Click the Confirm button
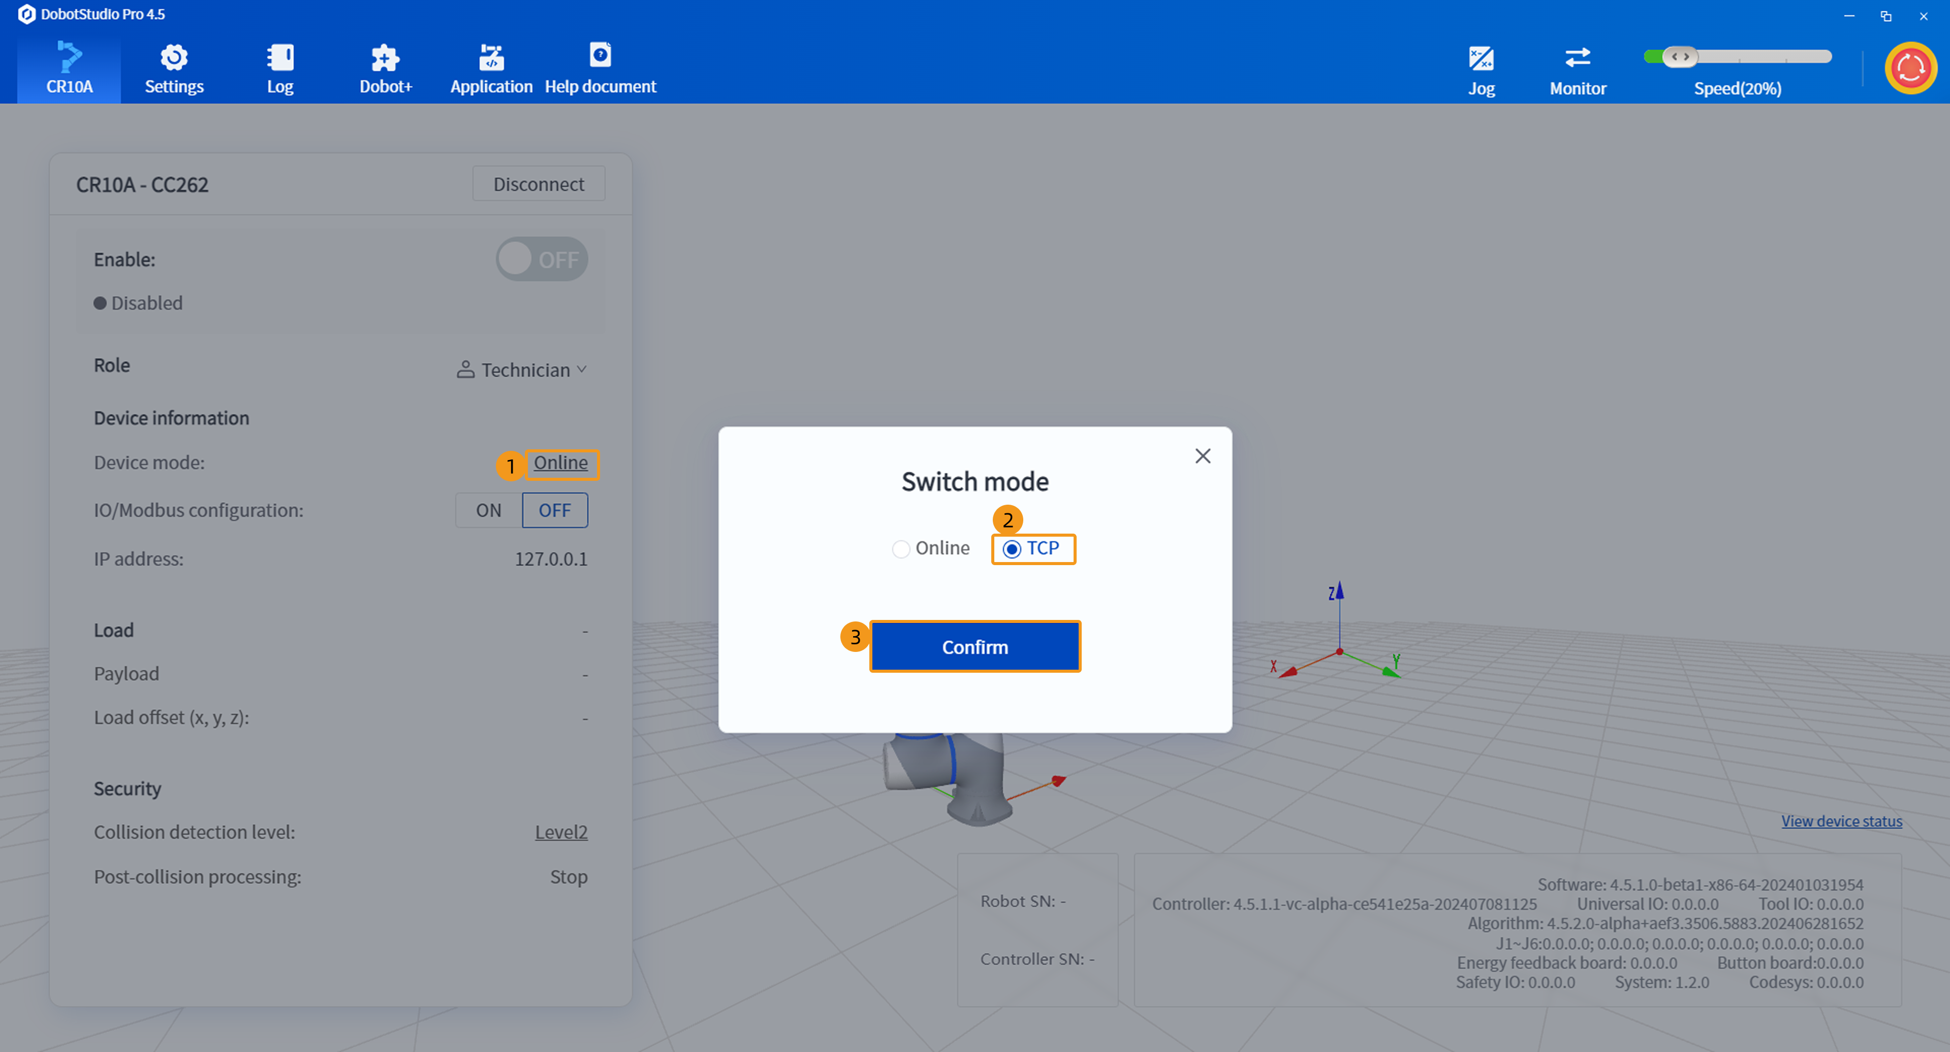This screenshot has height=1052, width=1950. 975,647
